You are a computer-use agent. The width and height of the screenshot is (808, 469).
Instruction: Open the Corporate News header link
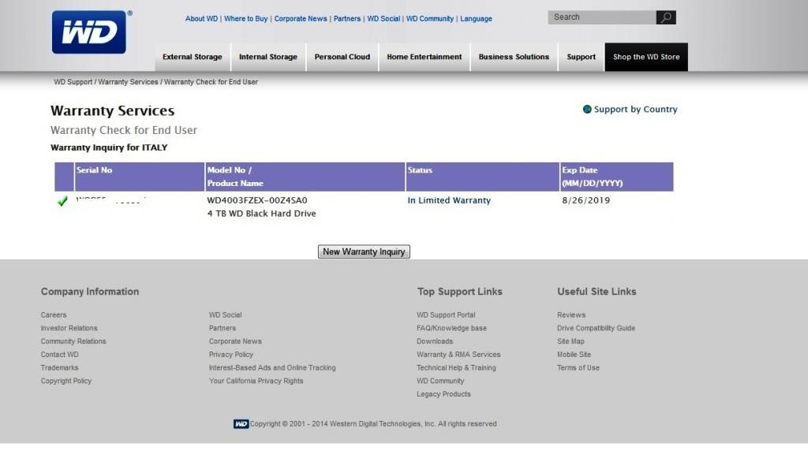tap(301, 19)
